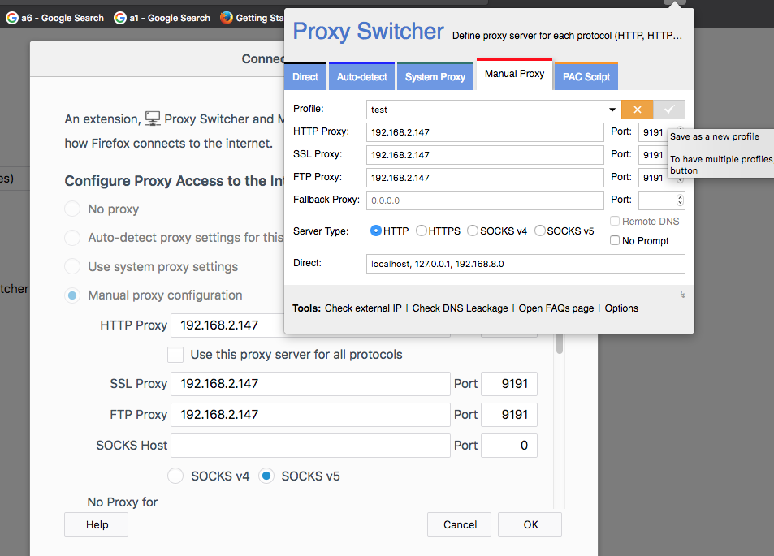Open Options link in Tools row
This screenshot has width=774, height=556.
[621, 308]
